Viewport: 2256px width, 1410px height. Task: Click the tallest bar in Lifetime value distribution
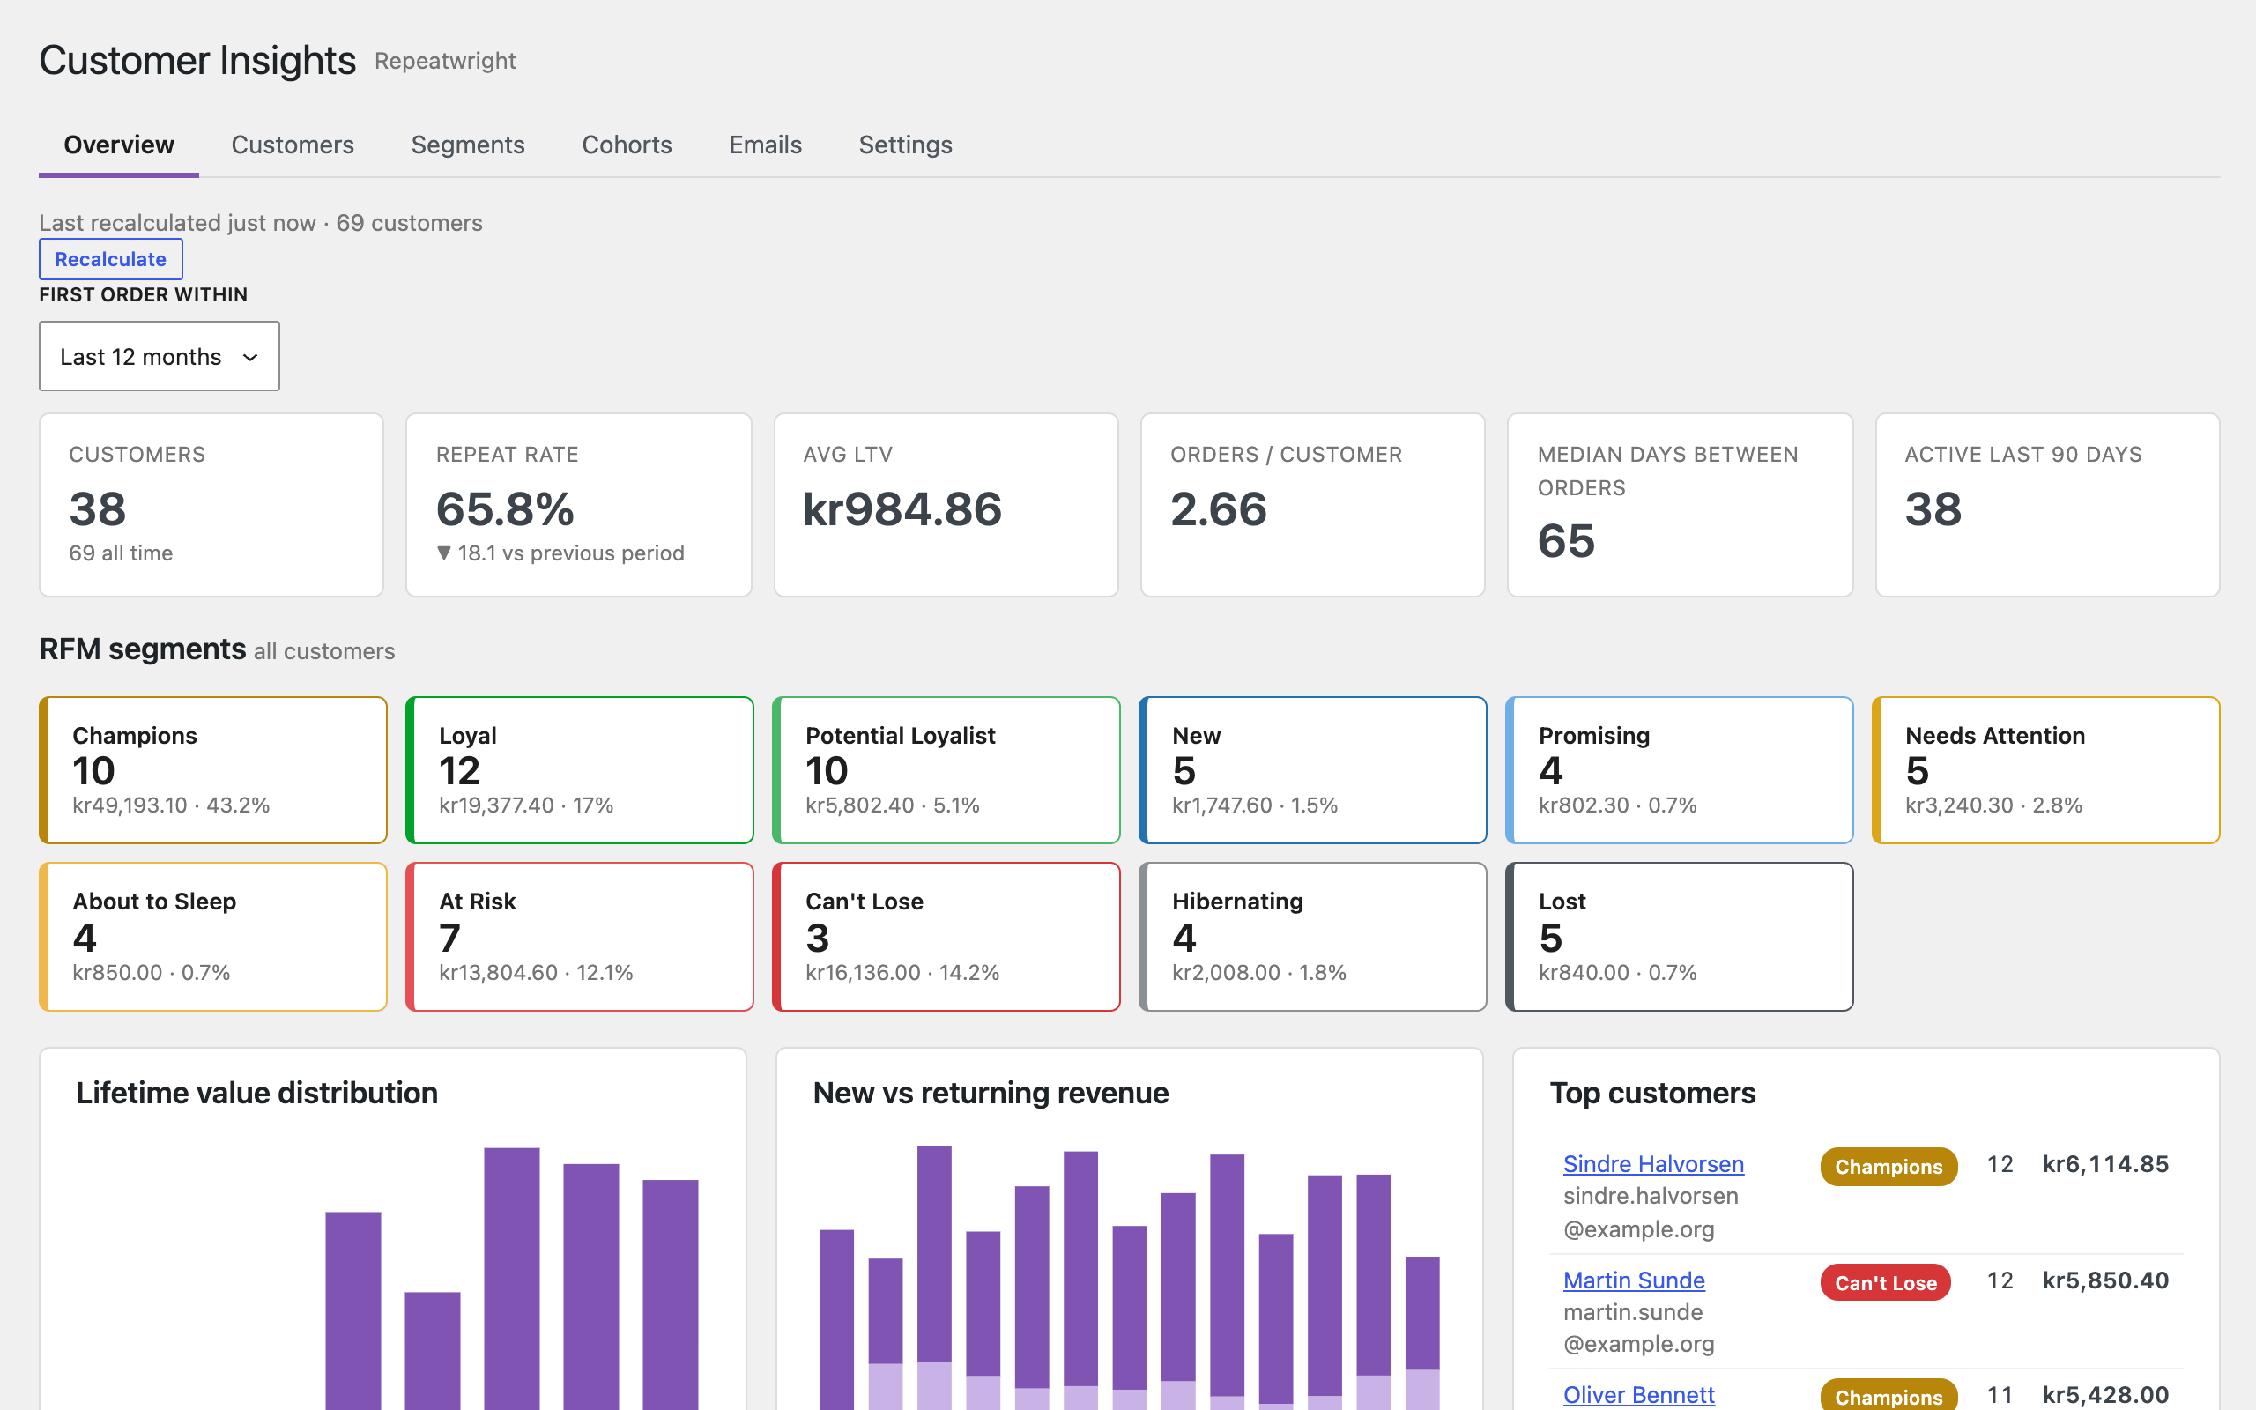point(512,1279)
